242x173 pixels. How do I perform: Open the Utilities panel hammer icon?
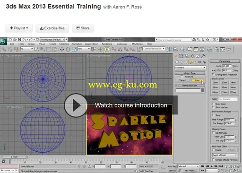(203, 56)
